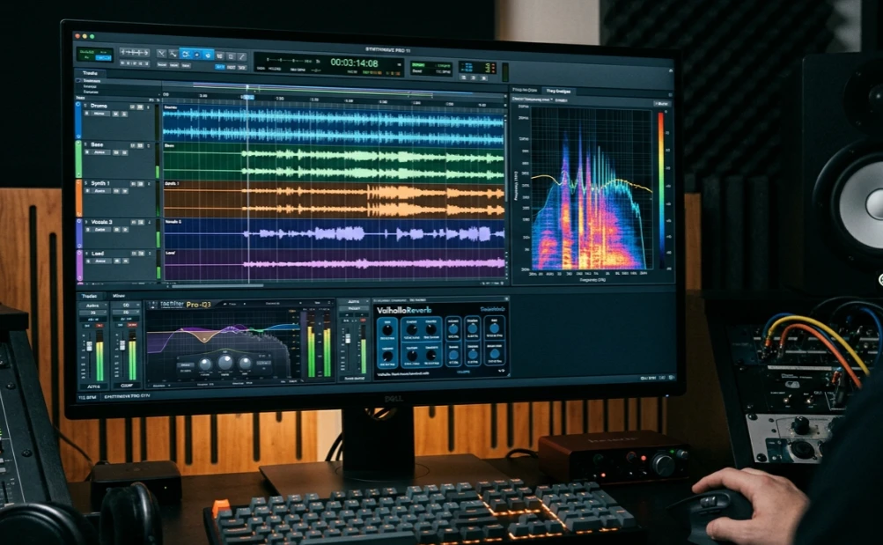Open the preset dropdown in Pro-Q3 header
883x545 pixels.
[275, 304]
